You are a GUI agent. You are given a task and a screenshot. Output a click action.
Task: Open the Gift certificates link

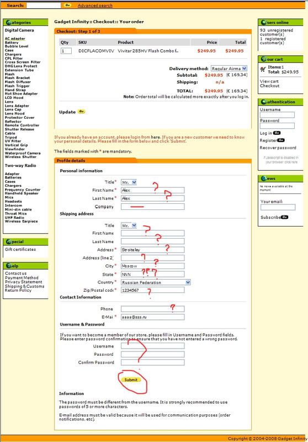coord(20,250)
